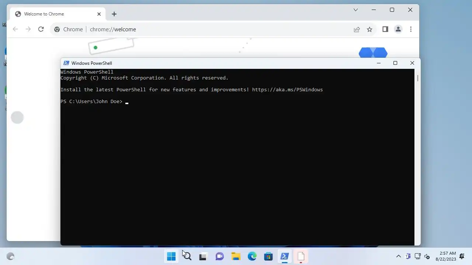Open the share this page icon in Chrome
Viewport: 472px width, 265px height.
(357, 29)
